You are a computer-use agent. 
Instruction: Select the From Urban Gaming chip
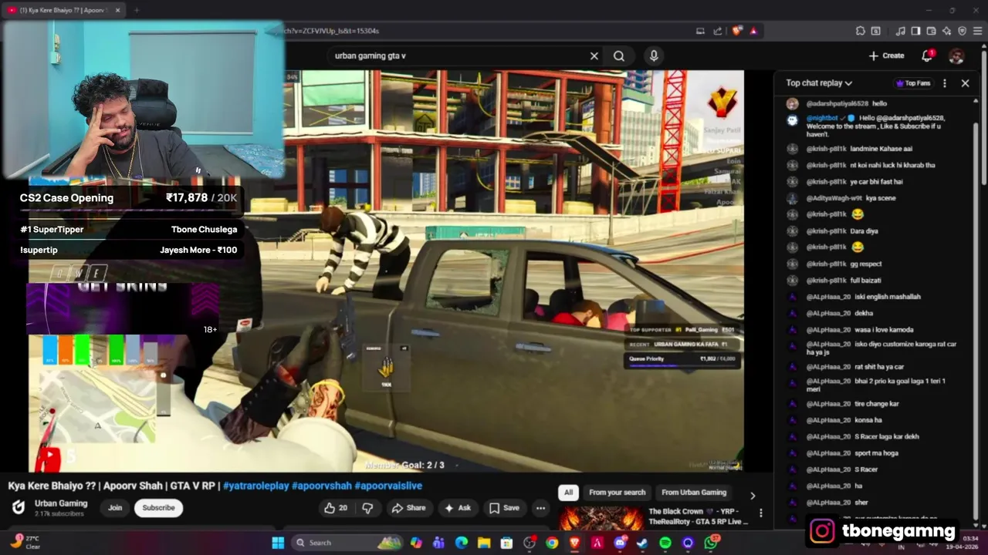(x=694, y=493)
